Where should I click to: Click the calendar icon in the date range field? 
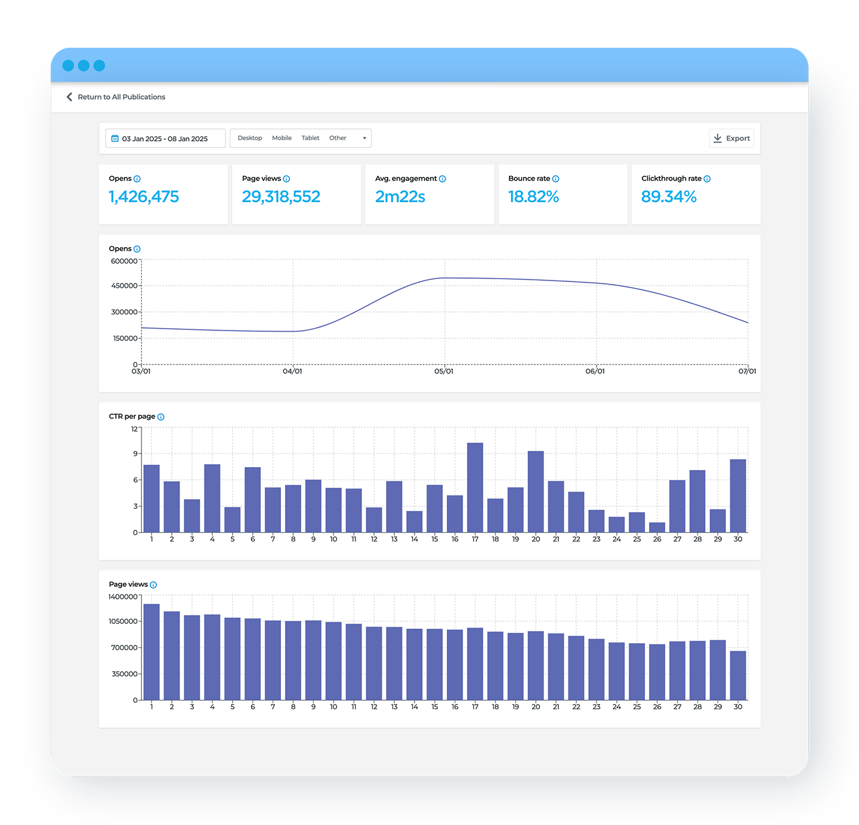[x=116, y=138]
